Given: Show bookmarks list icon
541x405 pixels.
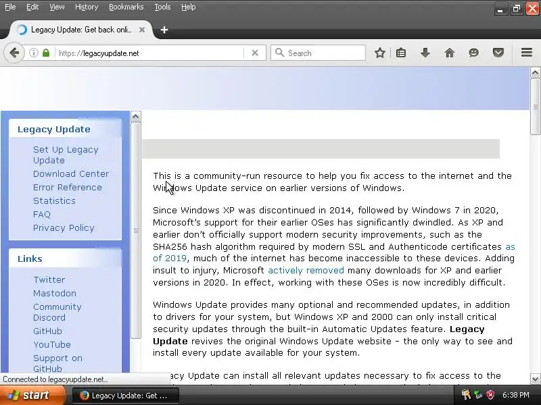Looking at the screenshot, I should pos(401,53).
